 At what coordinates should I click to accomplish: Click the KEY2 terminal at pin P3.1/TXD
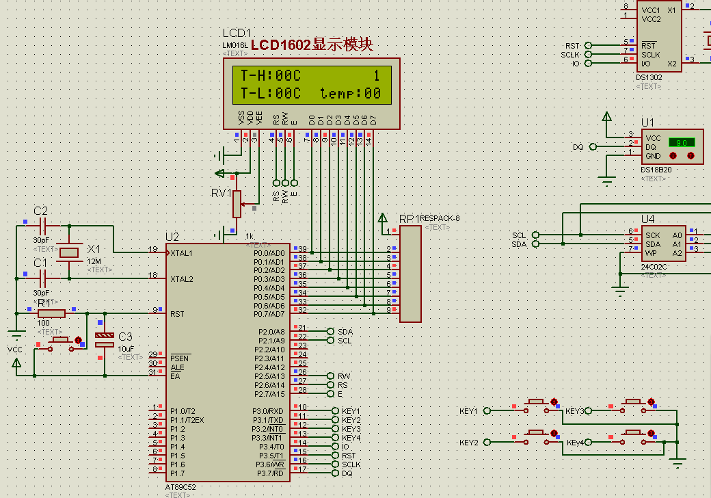335,420
